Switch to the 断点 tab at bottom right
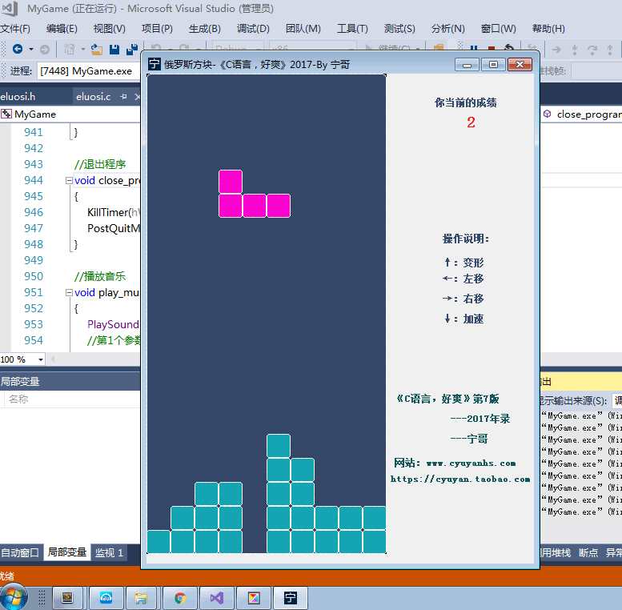The width and height of the screenshot is (622, 610). pyautogui.click(x=588, y=552)
